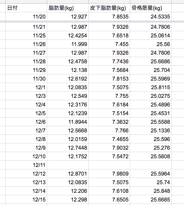Click the date cell 12/5
Screen dimensions: 184x206
tap(26, 113)
